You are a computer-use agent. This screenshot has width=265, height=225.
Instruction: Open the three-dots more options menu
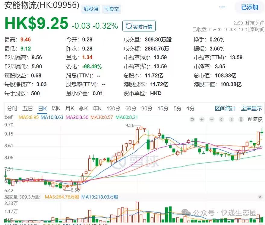(222, 7)
